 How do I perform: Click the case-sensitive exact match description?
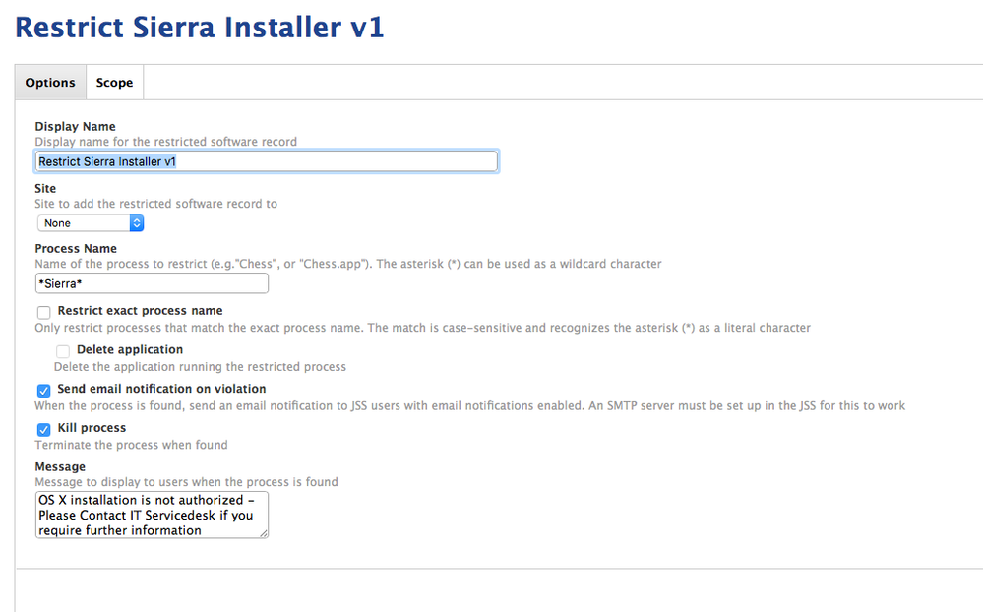coord(423,328)
